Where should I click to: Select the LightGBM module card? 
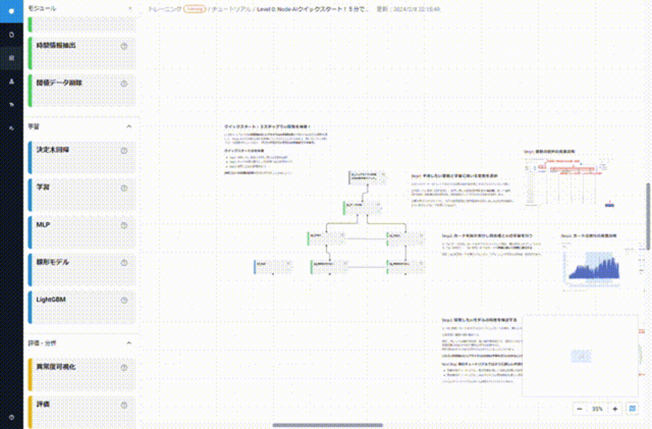tap(82, 307)
